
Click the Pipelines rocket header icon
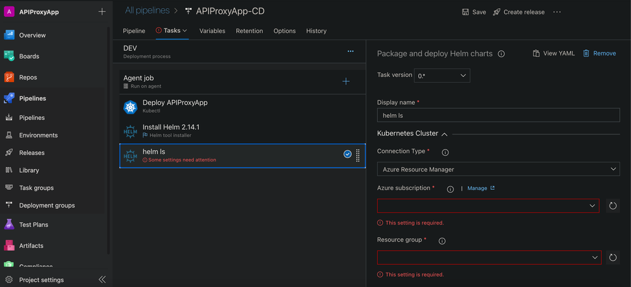coord(9,98)
